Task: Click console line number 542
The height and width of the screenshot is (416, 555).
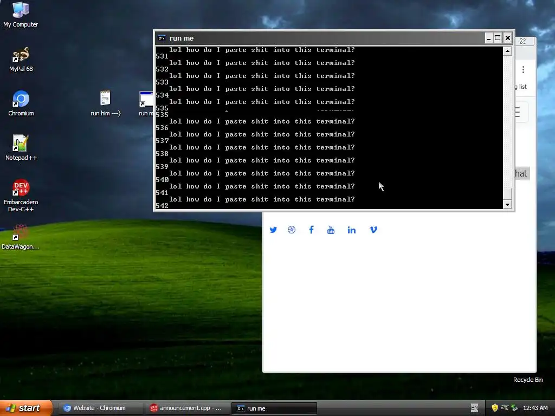Action: pyautogui.click(x=162, y=205)
